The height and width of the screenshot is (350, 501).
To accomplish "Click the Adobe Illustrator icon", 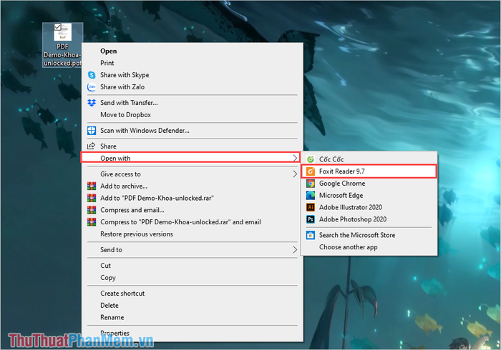I will click(x=311, y=207).
